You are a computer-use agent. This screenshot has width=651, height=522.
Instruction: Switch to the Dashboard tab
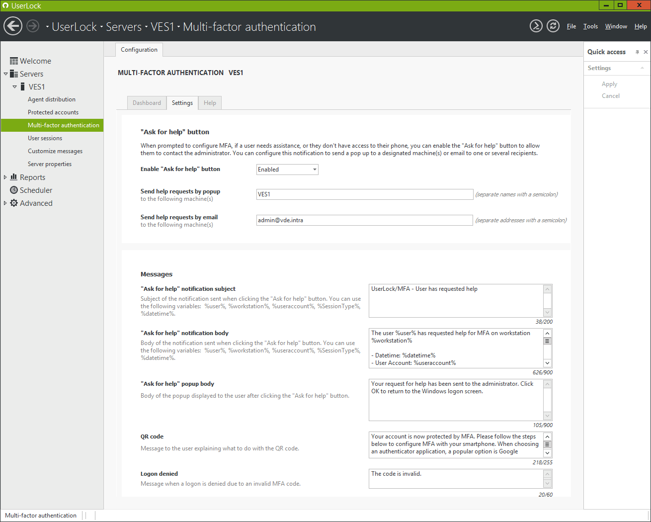[147, 103]
